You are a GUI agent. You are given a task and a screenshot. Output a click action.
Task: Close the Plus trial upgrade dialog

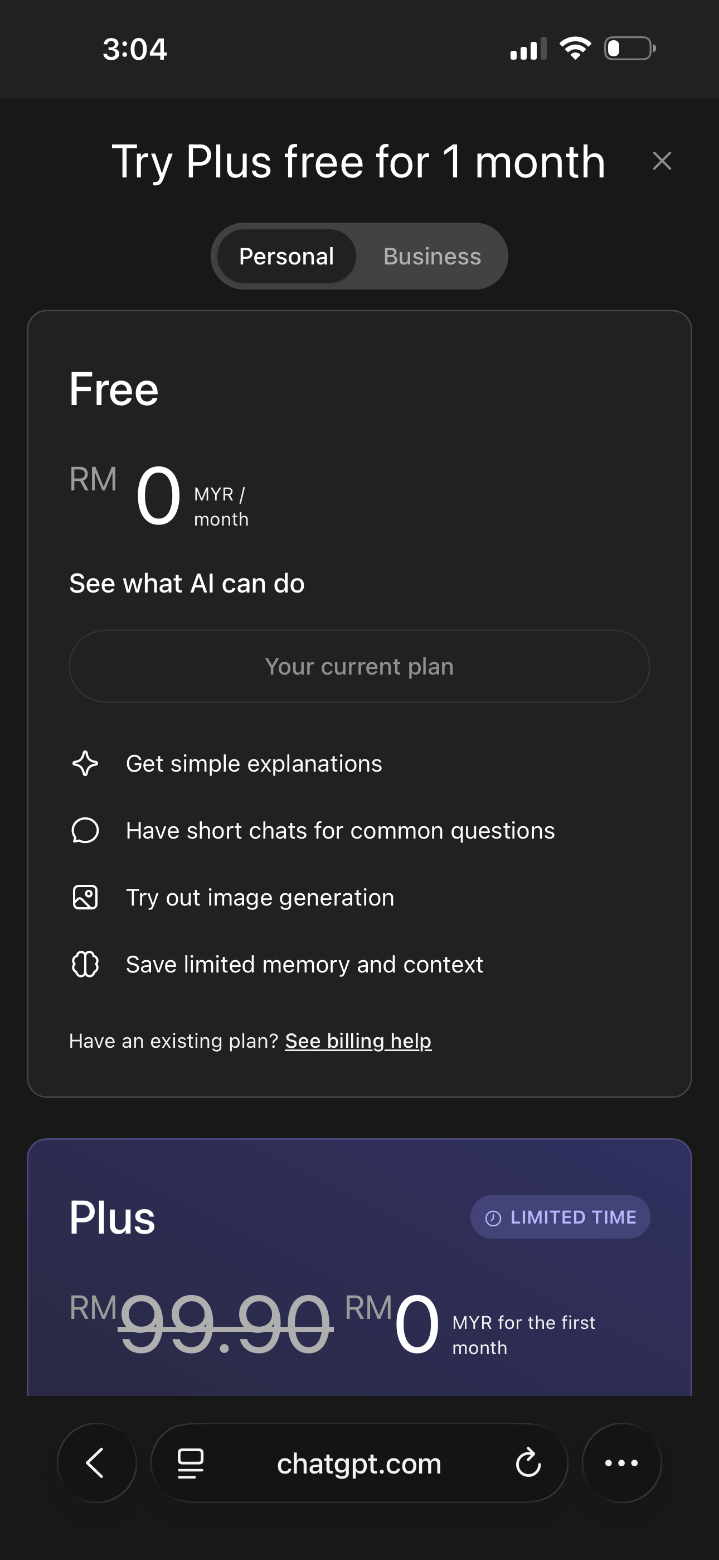(662, 161)
